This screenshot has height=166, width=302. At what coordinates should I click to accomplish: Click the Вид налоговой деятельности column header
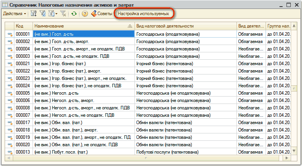185,26
